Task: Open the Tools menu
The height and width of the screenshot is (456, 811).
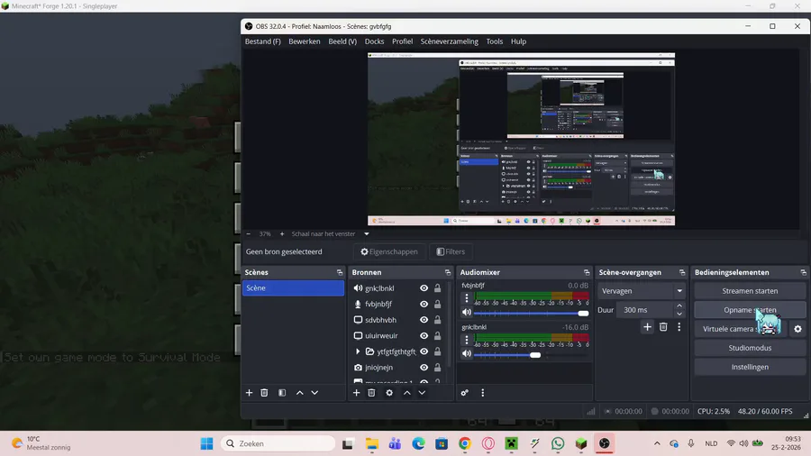Action: tap(495, 41)
